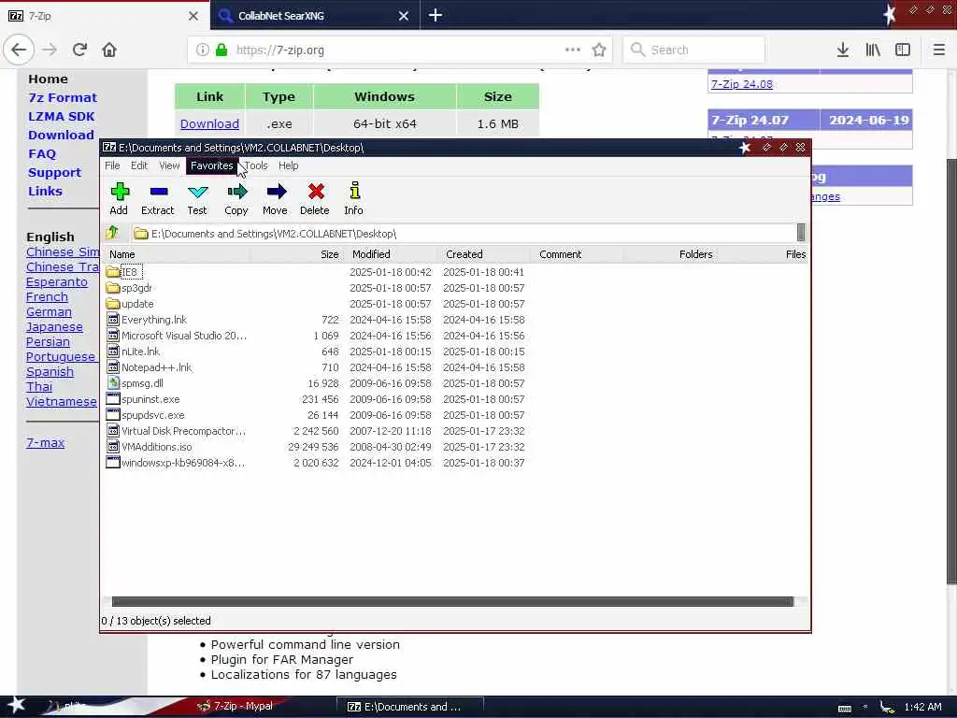The image size is (957, 718).
Task: Switch to the CollabNet SearXNG tab
Action: tap(315, 15)
